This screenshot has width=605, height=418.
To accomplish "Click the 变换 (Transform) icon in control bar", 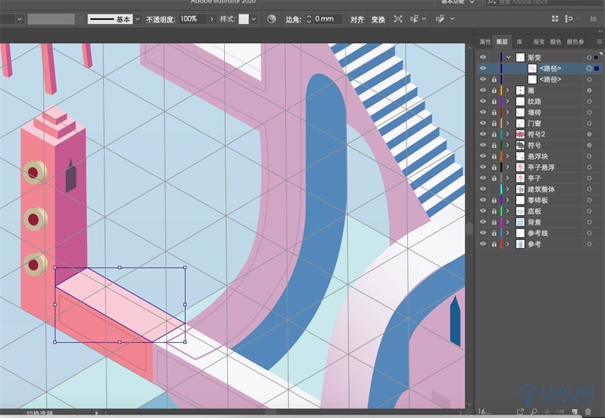I will point(378,19).
